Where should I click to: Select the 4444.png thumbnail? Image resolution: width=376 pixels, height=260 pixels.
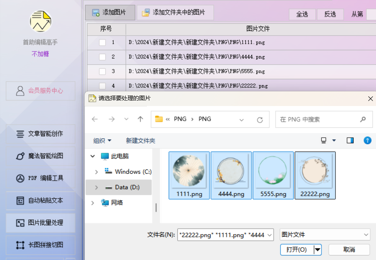click(231, 176)
